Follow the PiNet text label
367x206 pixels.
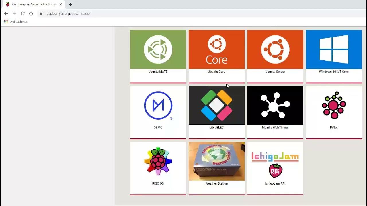[x=334, y=128]
